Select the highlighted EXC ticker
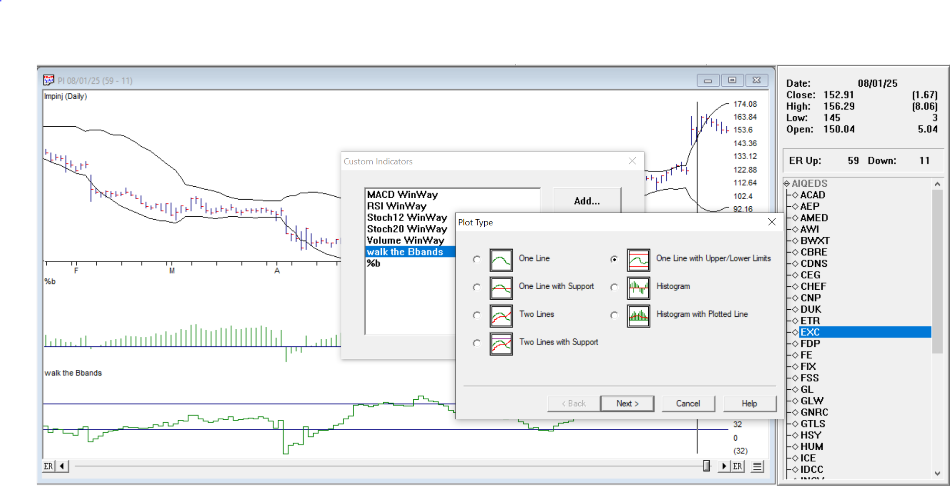Image resolution: width=950 pixels, height=486 pixels. tap(810, 332)
